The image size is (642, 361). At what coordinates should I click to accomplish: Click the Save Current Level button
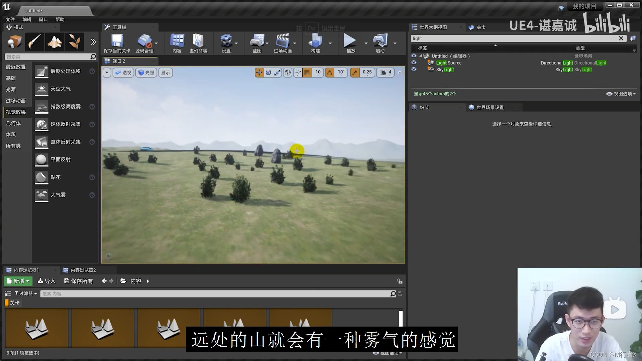tap(116, 42)
